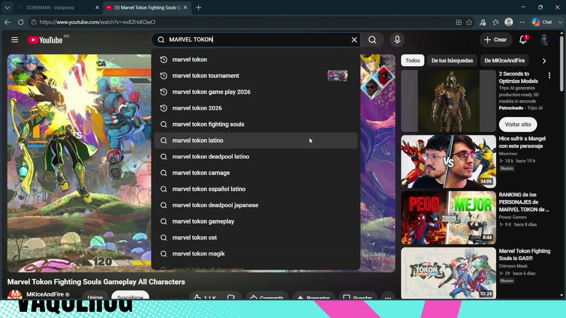Open browser Settings and more menu
The width and height of the screenshot is (566, 318).
[522, 22]
